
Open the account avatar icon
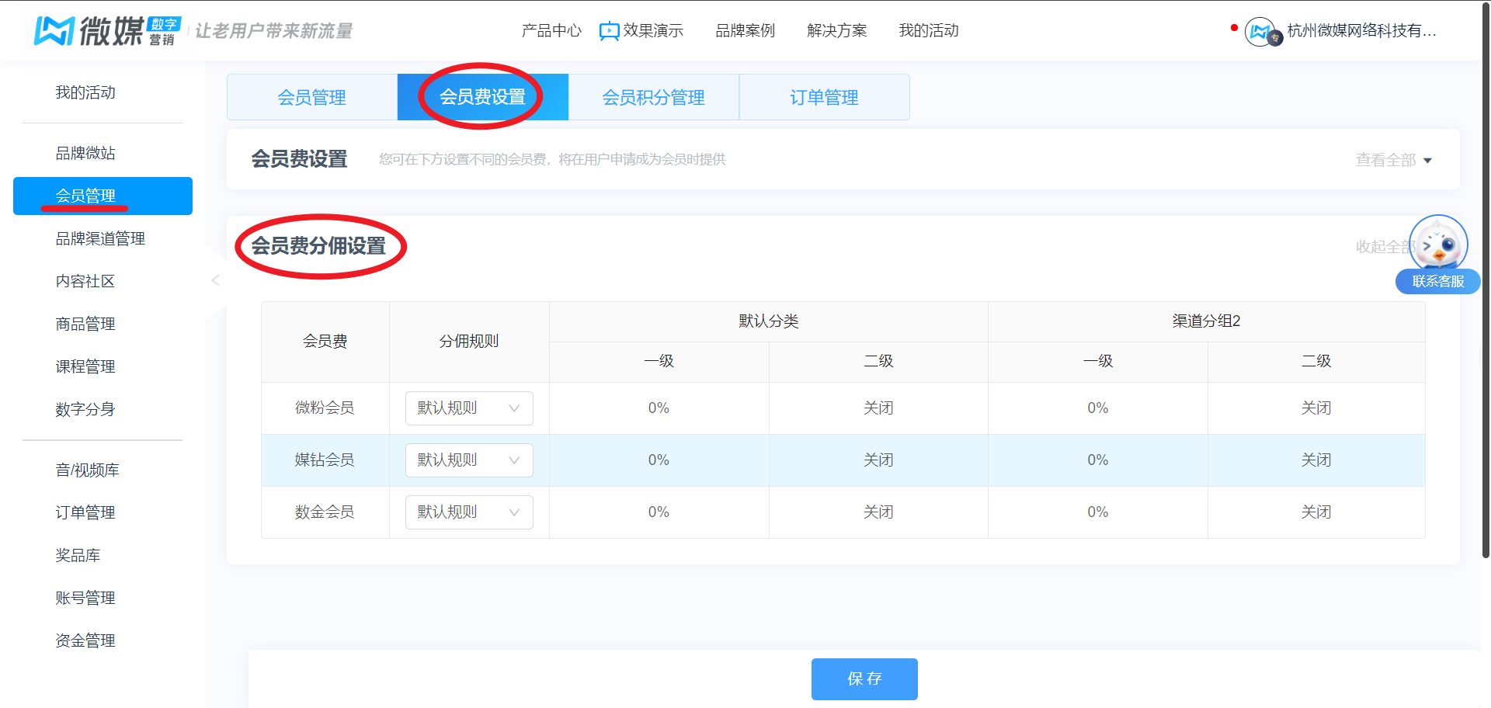1261,32
